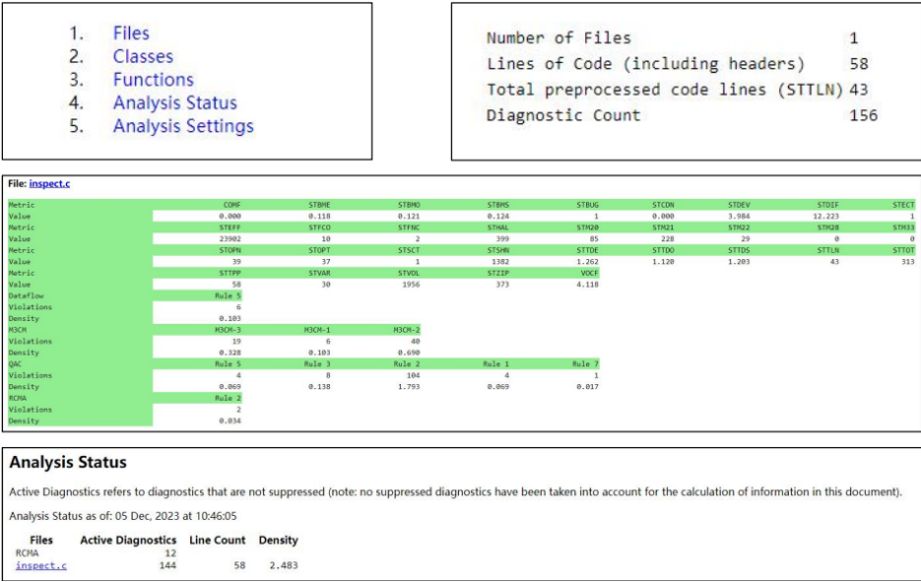Click the Analysis Status section heading

pyautogui.click(x=68, y=462)
